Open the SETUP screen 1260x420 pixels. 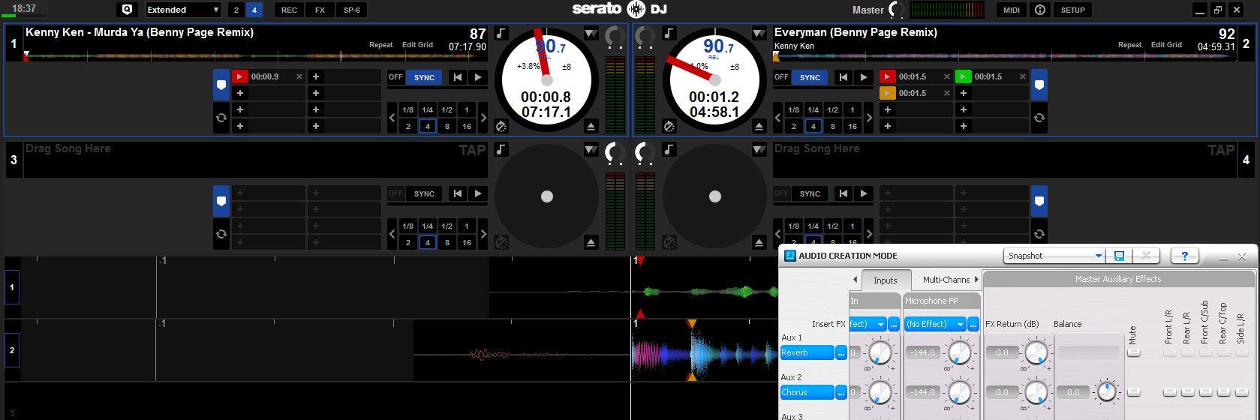pyautogui.click(x=1073, y=10)
